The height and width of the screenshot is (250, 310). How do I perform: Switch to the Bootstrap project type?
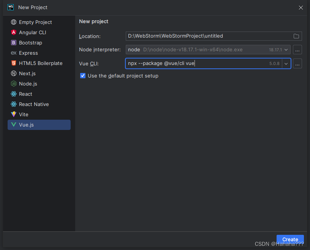pyautogui.click(x=39, y=43)
